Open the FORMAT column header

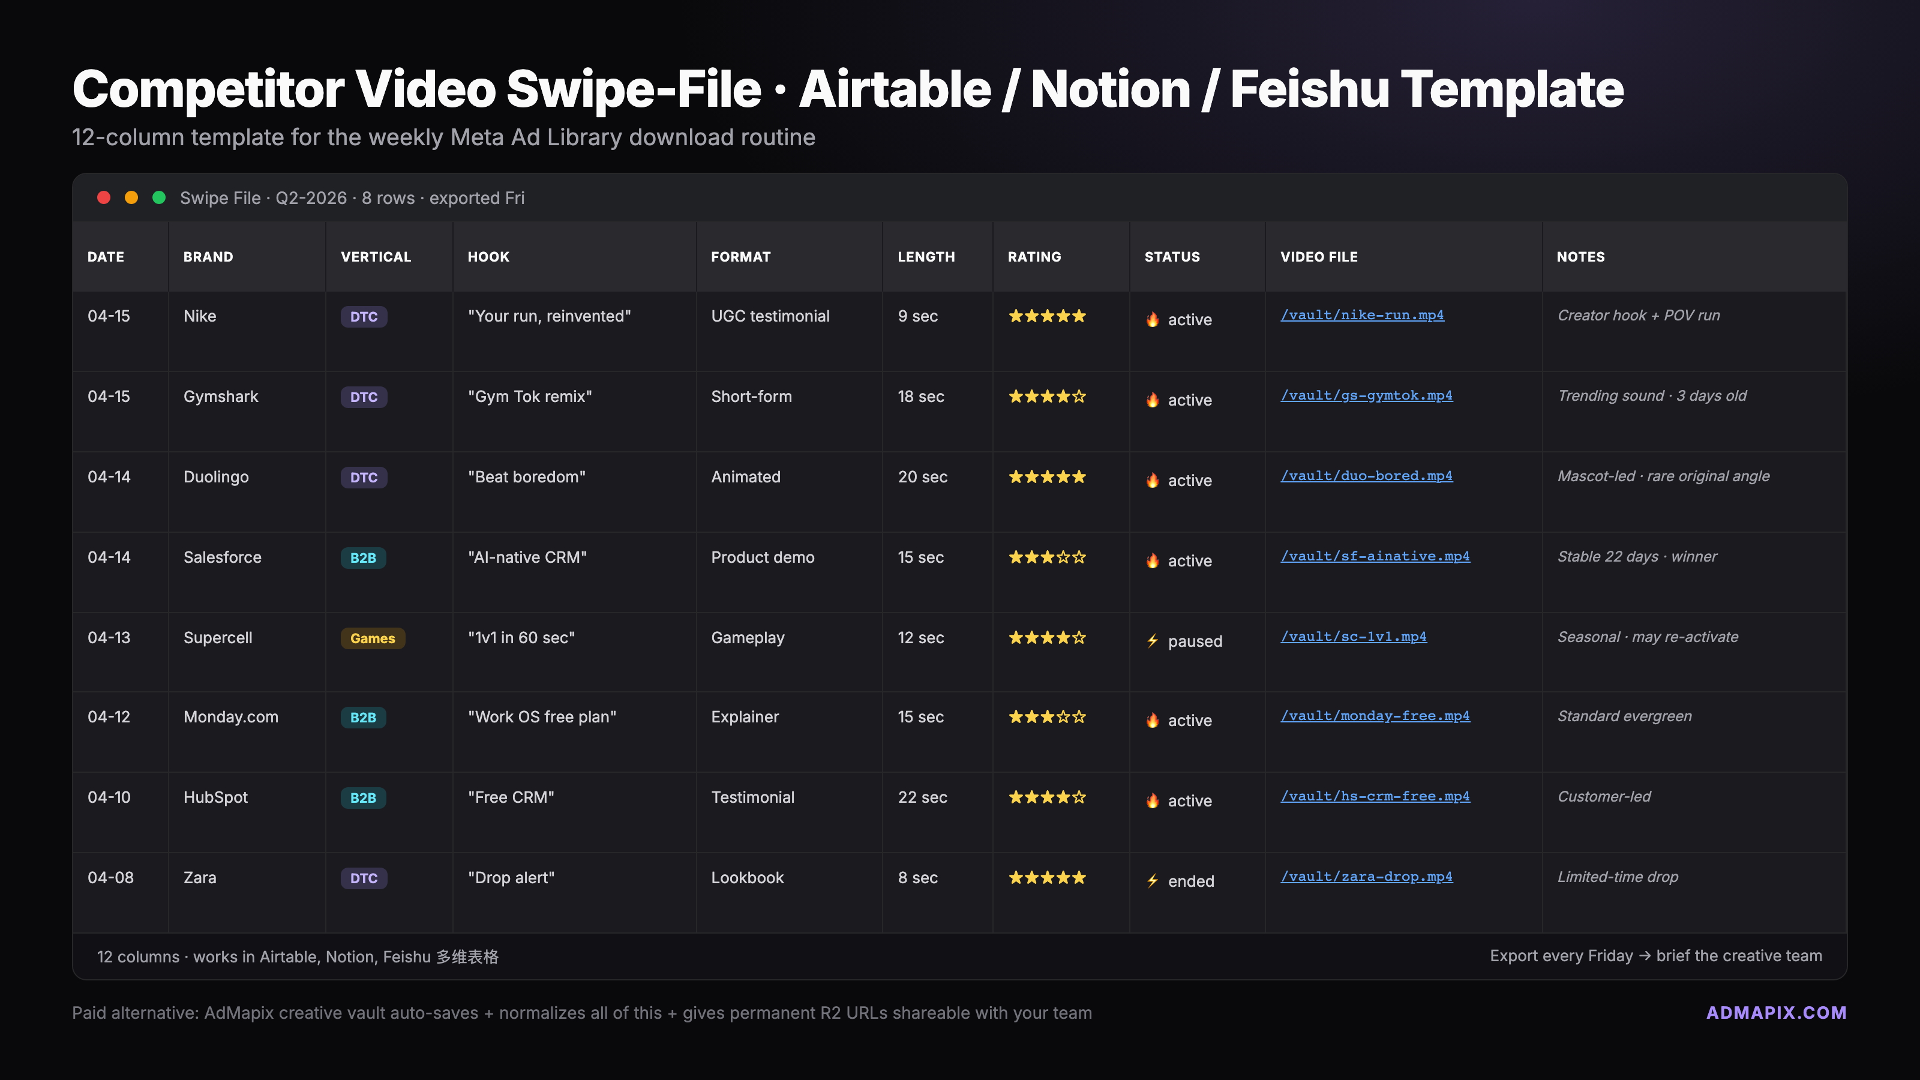741,256
